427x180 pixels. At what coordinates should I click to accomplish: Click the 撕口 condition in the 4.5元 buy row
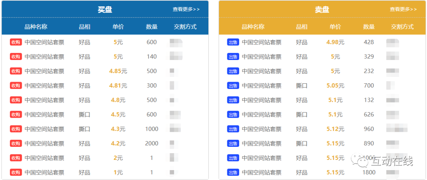coord(84,114)
